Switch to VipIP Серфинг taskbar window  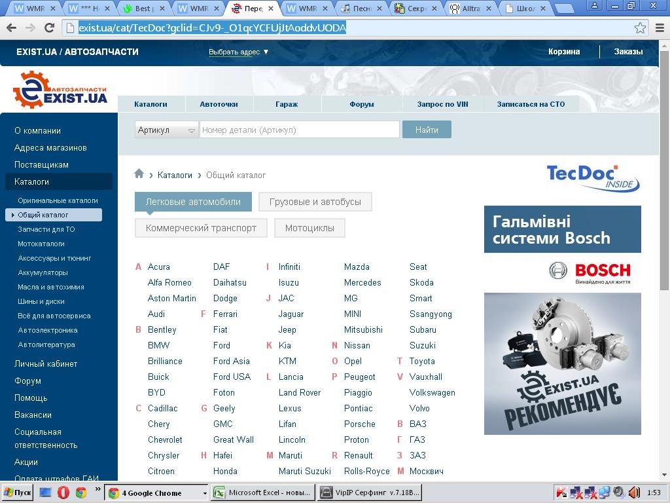tap(370, 493)
